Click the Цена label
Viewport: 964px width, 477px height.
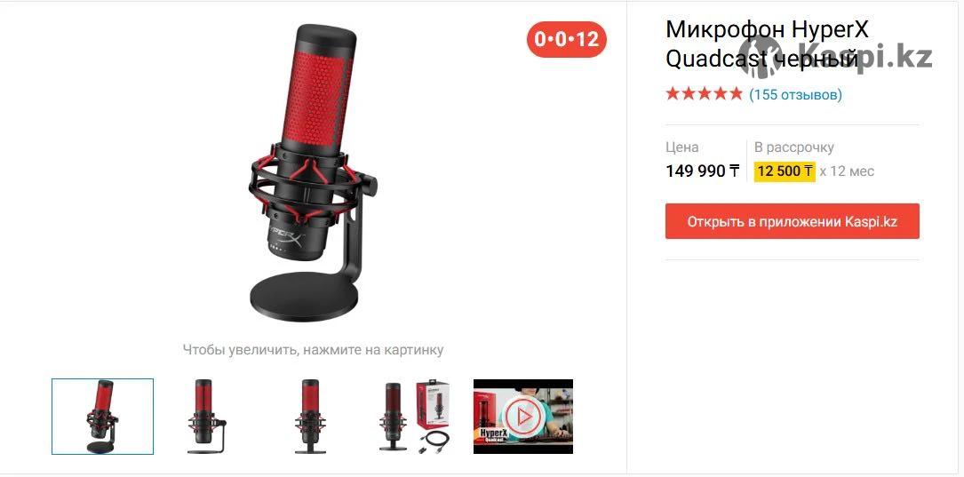pyautogui.click(x=682, y=147)
